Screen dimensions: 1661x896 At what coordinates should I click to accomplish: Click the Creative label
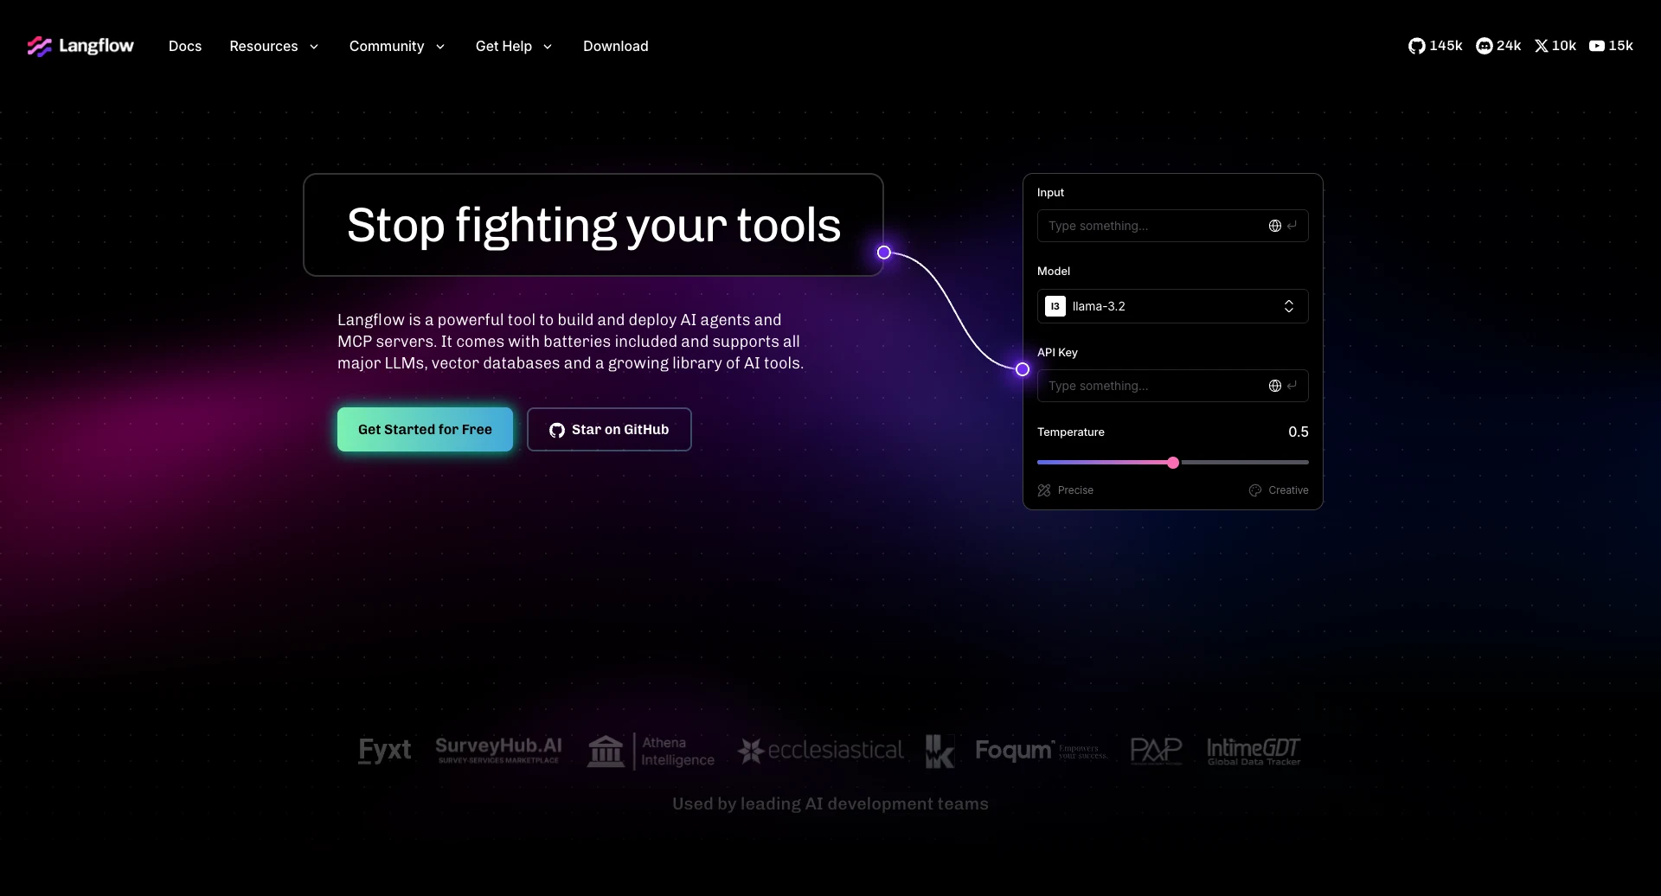(x=1288, y=490)
